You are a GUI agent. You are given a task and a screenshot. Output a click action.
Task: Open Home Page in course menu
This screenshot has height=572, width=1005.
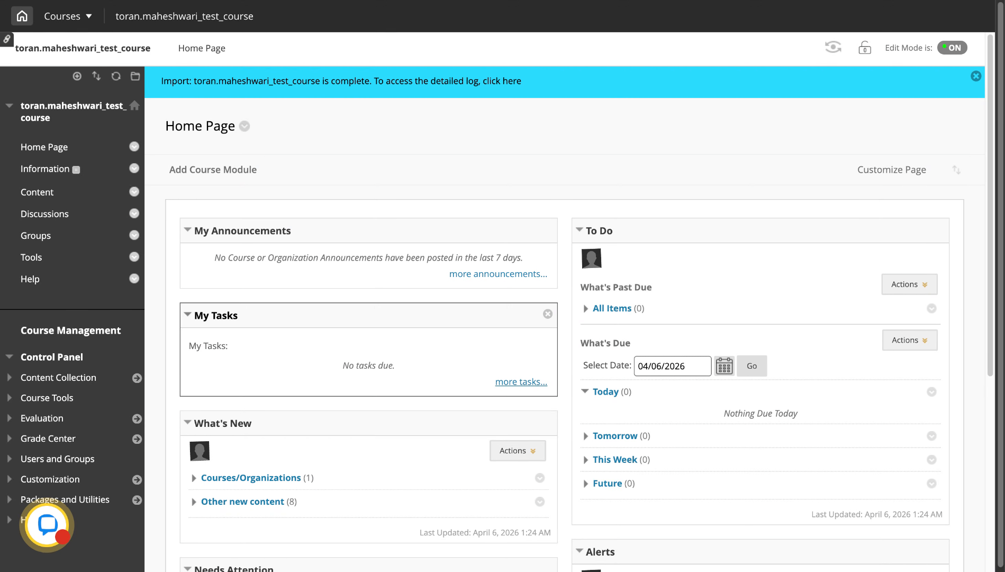(44, 147)
